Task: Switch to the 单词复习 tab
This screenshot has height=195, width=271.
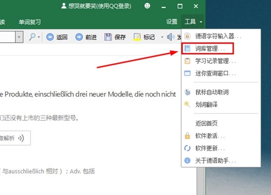Action: 30,22
